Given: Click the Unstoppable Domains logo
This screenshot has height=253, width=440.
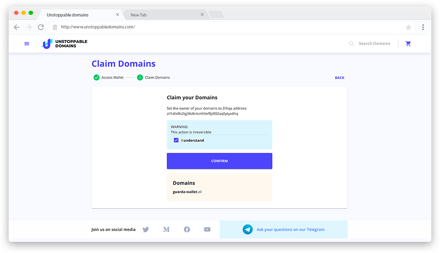Looking at the screenshot, I should (64, 44).
